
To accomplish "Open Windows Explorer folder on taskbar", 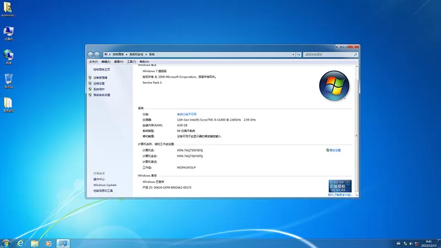I will point(35,242).
